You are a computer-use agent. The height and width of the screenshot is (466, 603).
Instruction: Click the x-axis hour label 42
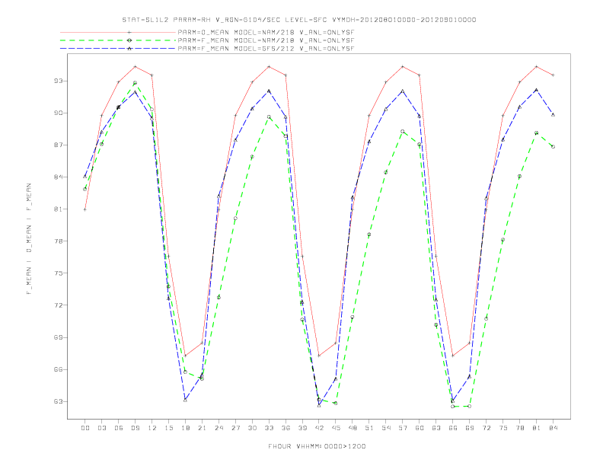319,428
